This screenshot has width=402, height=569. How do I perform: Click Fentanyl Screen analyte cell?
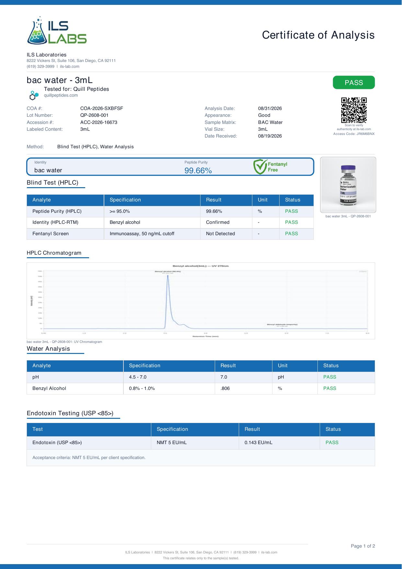[65, 234]
